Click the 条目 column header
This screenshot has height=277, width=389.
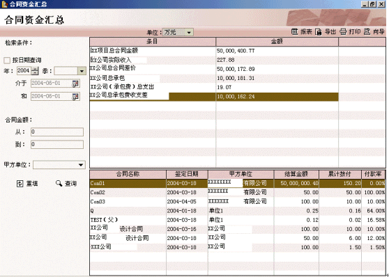tap(153, 41)
